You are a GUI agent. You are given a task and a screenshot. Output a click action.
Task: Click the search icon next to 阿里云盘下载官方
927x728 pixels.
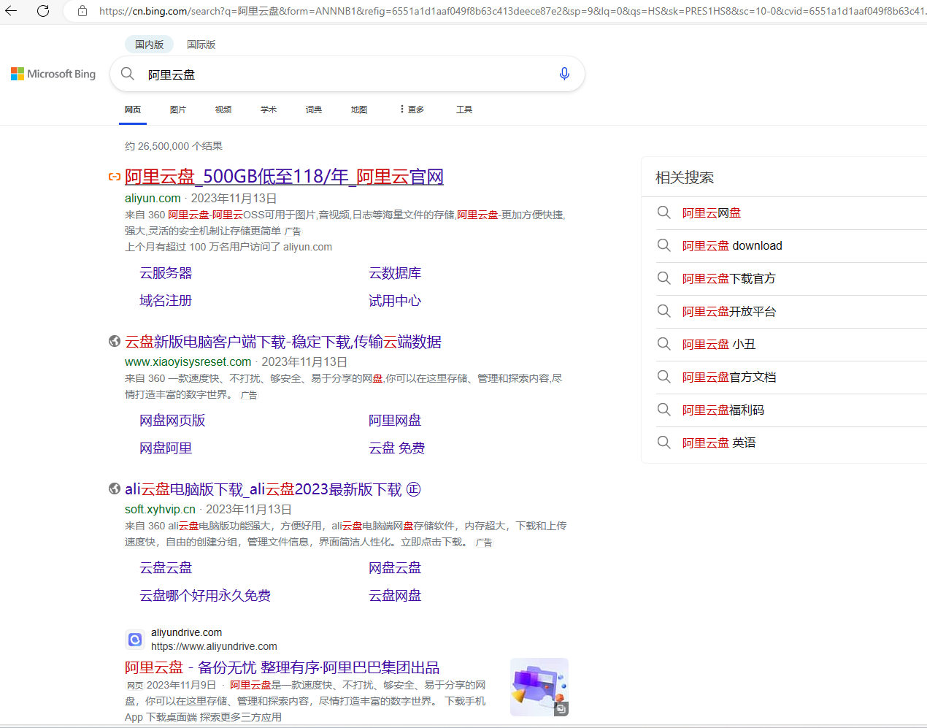click(663, 278)
